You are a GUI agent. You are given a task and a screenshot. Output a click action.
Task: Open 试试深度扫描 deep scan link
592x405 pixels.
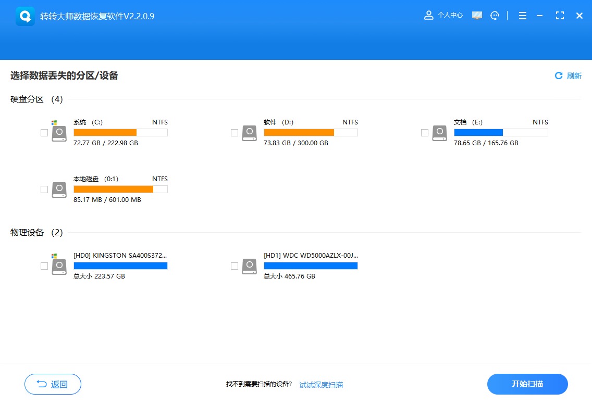pyautogui.click(x=321, y=384)
